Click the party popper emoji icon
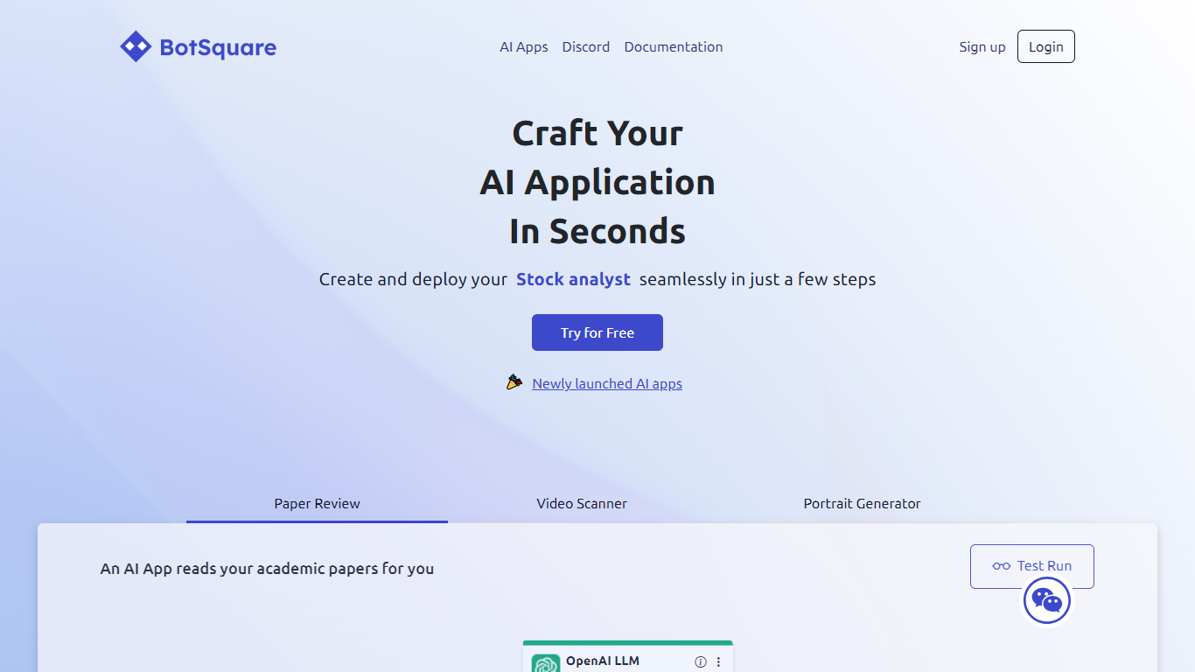 pyautogui.click(x=514, y=382)
